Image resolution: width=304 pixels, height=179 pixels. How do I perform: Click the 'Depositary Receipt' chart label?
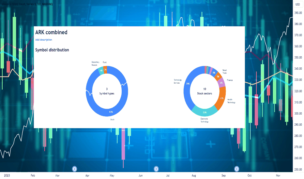coord(95,63)
